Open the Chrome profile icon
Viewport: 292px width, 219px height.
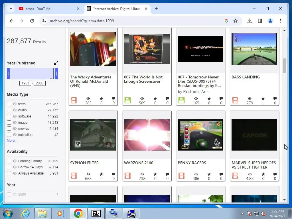pos(270,21)
